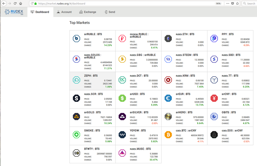This screenshot has width=257, height=166.
Task: Click the RUDEX.KRM Karma icon
Action: click(168, 80)
